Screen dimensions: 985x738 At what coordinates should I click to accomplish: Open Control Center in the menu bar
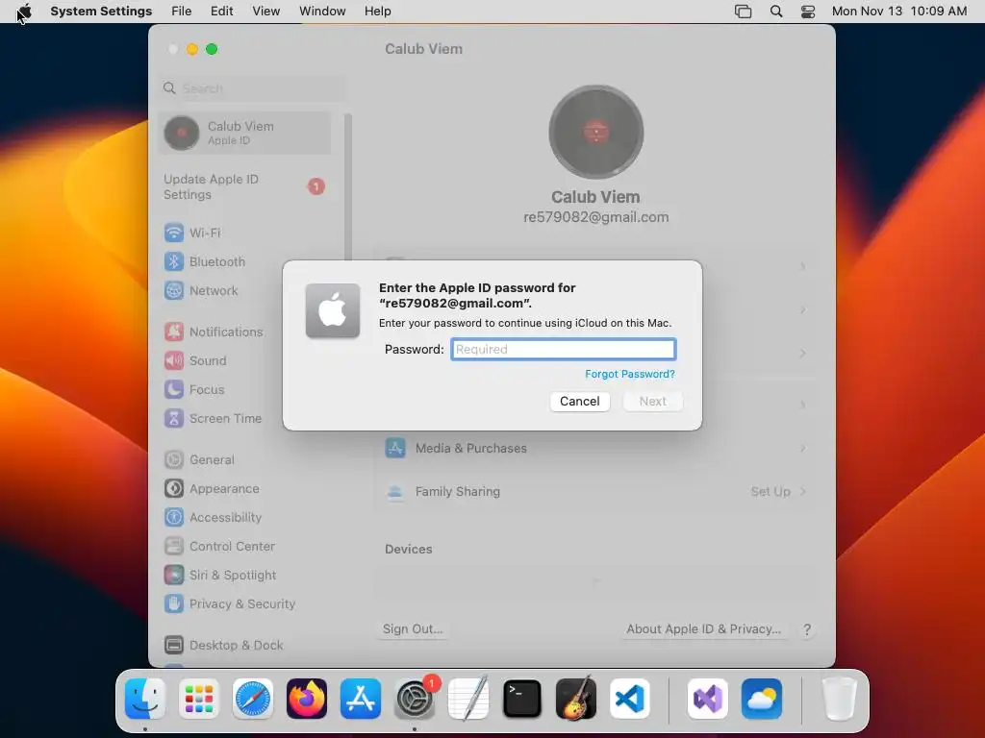point(808,12)
